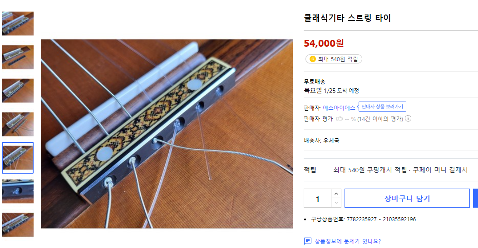Select the third product thumbnail

(18, 90)
